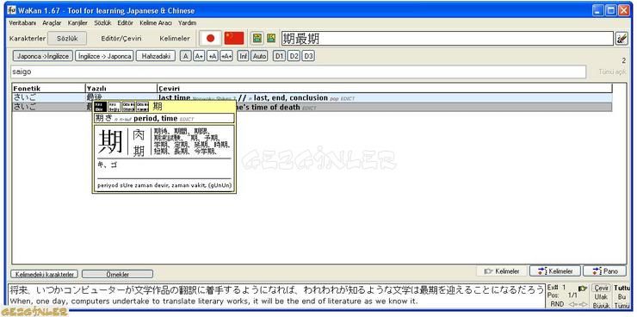Click the Tümü açık text
Image resolution: width=637 pixels, height=317 pixels.
coord(613,72)
